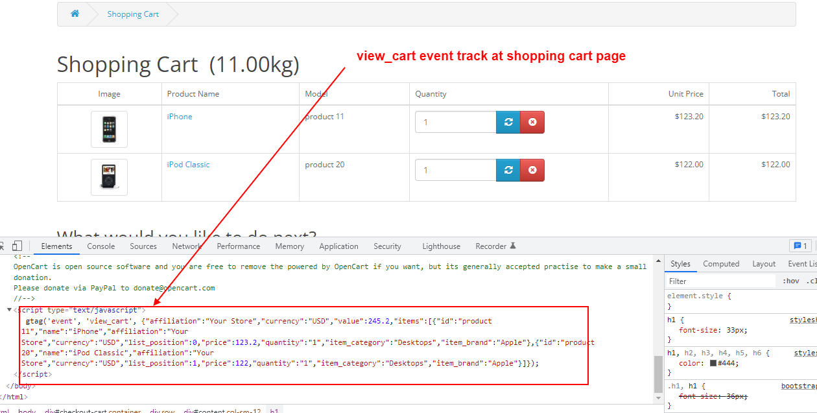Focus the Styles Filter input
Screen dimensions: 817x413
click(x=721, y=281)
